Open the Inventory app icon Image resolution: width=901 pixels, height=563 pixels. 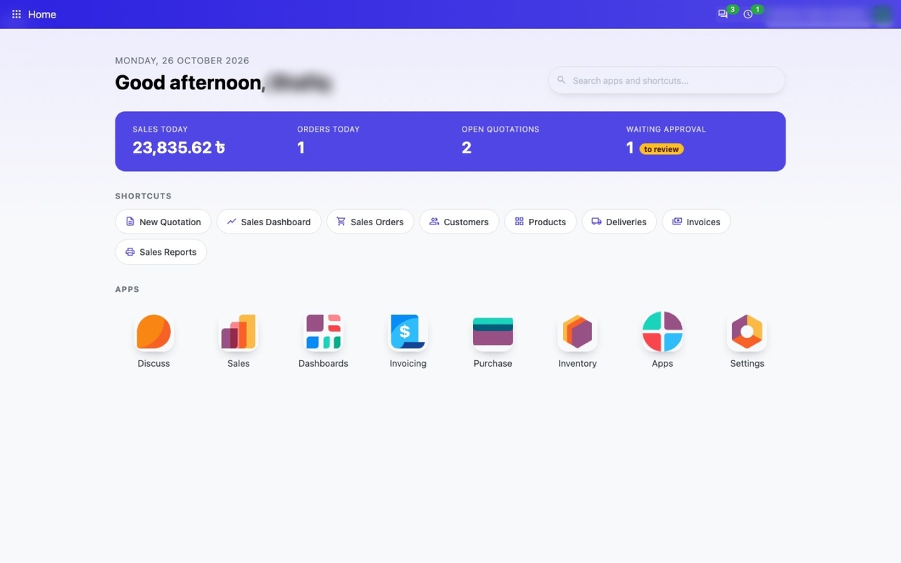[x=577, y=331]
